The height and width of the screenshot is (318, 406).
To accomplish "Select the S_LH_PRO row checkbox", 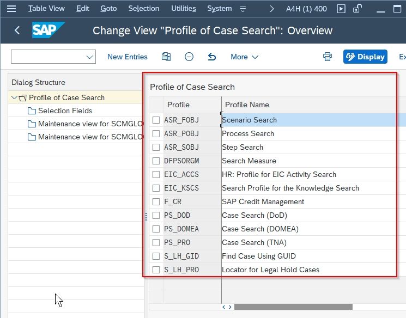I will tap(156, 270).
